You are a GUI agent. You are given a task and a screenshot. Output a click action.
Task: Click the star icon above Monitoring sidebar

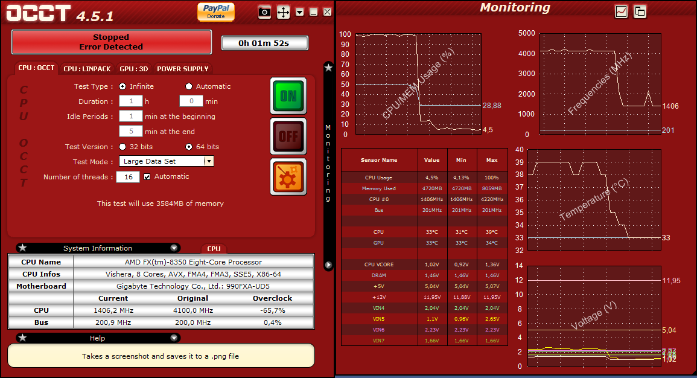328,68
